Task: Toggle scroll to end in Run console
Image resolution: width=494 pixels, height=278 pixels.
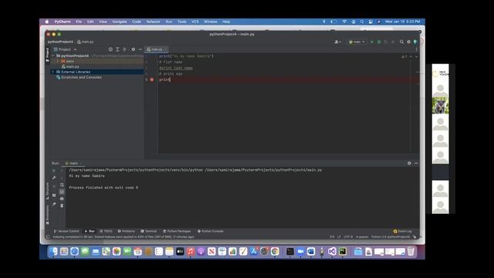Action: 62,192
